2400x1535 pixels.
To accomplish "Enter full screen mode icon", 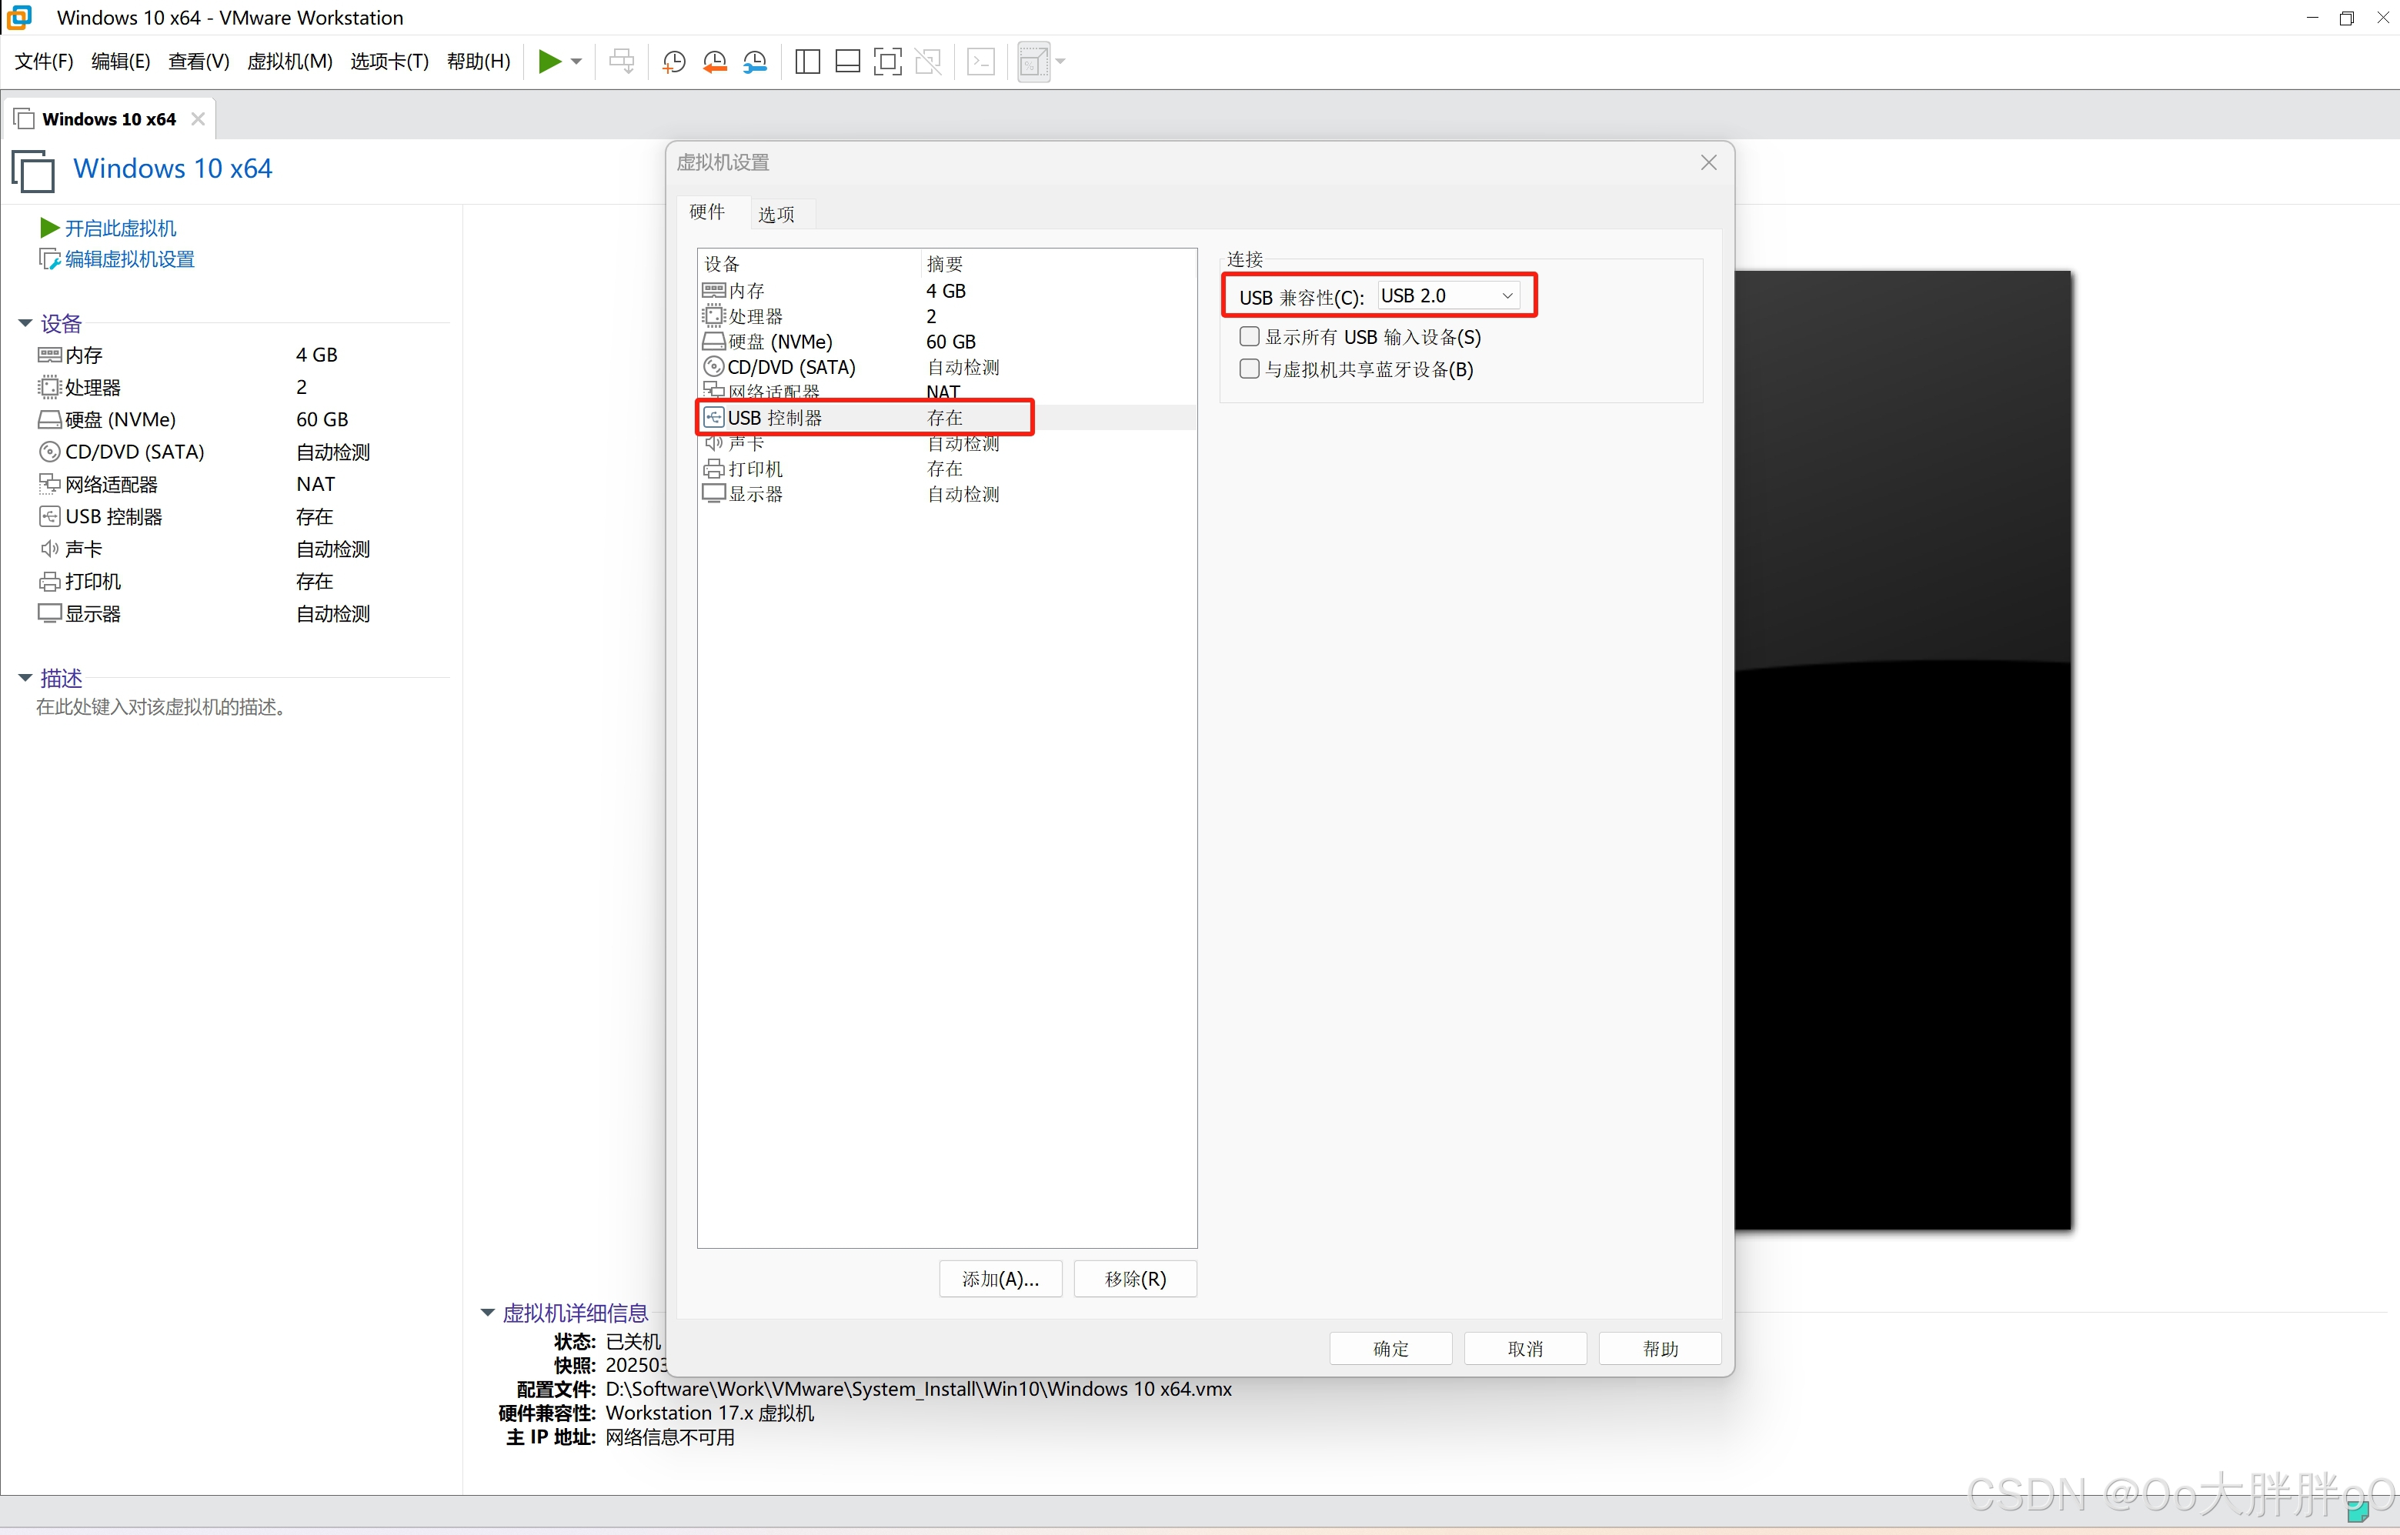I will 887,62.
